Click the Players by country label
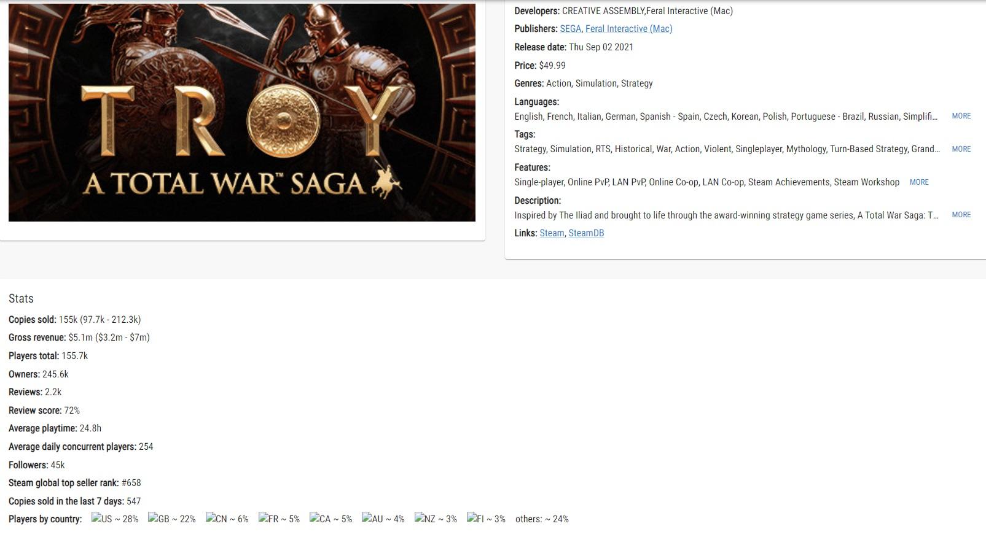The width and height of the screenshot is (986, 537). click(x=45, y=519)
